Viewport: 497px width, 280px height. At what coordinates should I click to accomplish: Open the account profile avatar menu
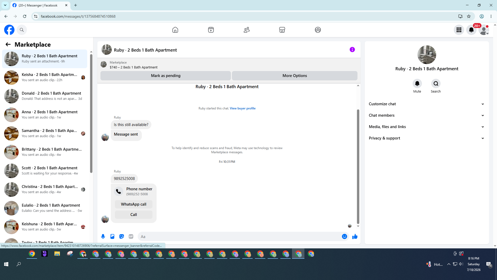484,30
